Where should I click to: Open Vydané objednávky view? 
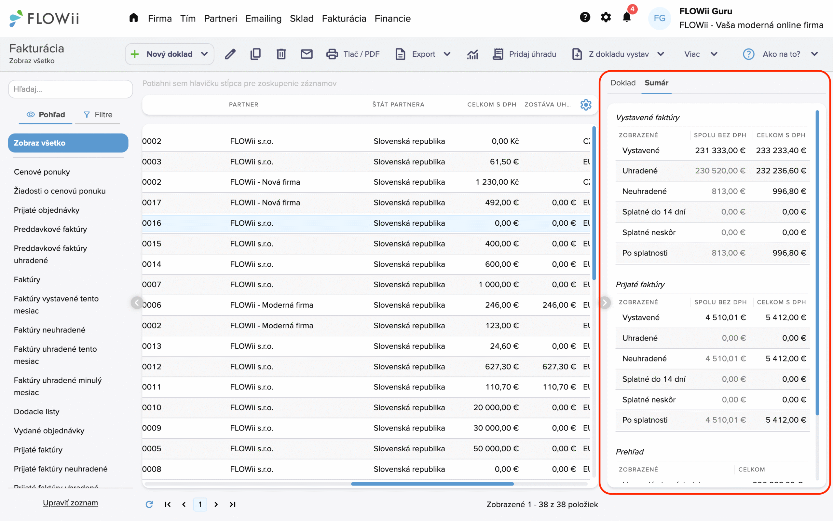point(49,430)
